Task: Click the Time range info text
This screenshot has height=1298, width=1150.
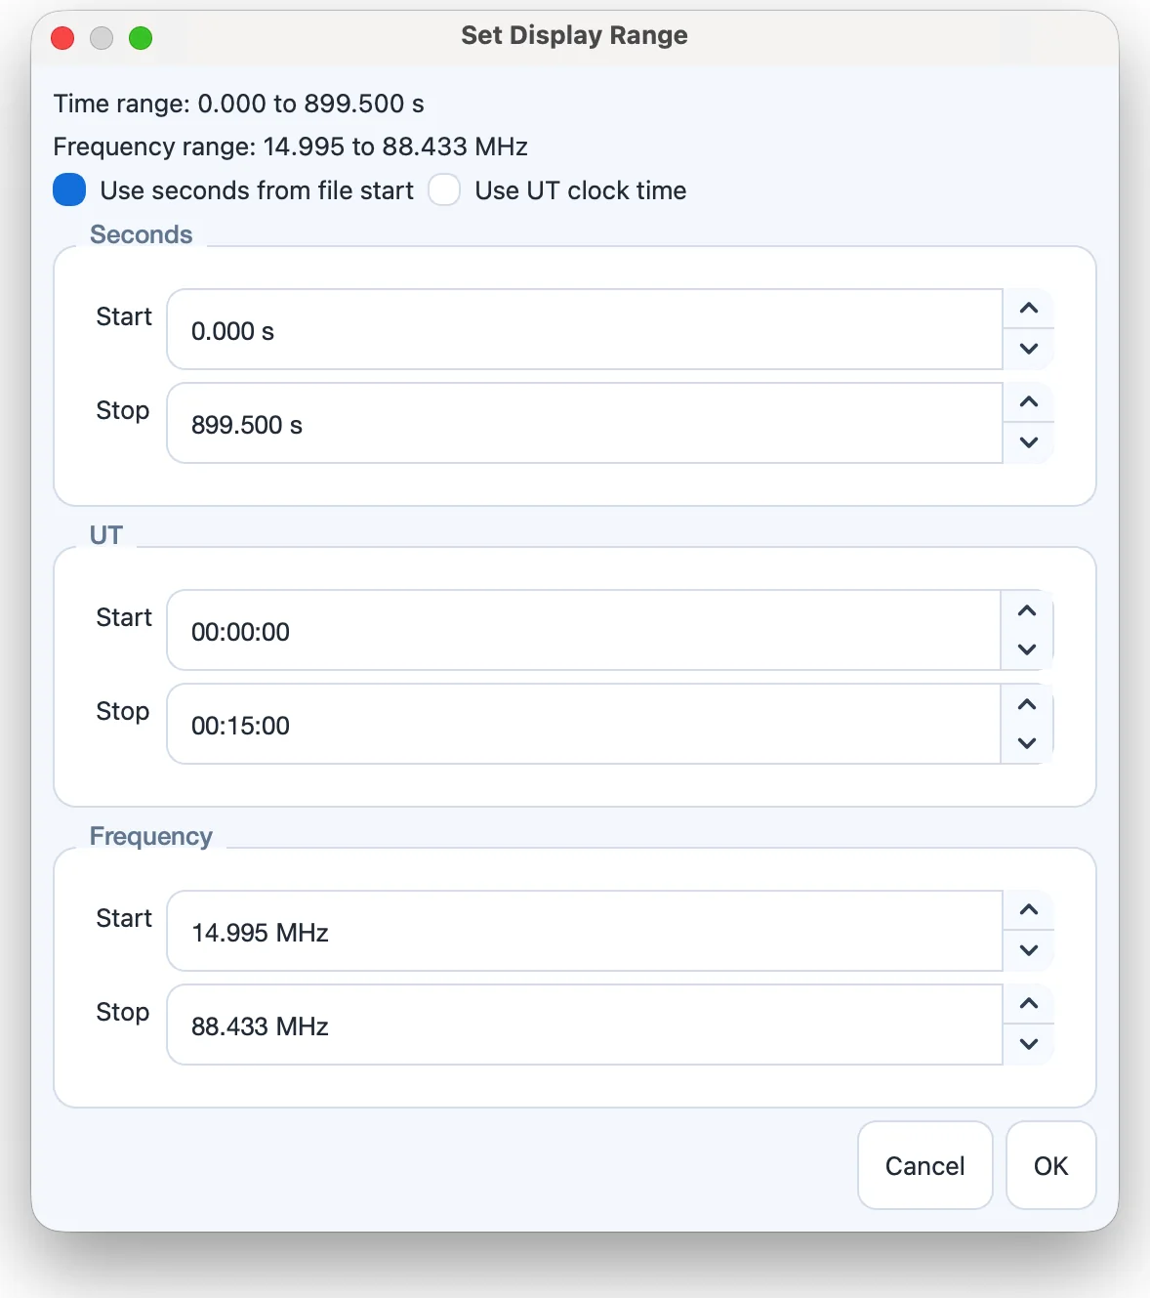Action: pyautogui.click(x=239, y=104)
